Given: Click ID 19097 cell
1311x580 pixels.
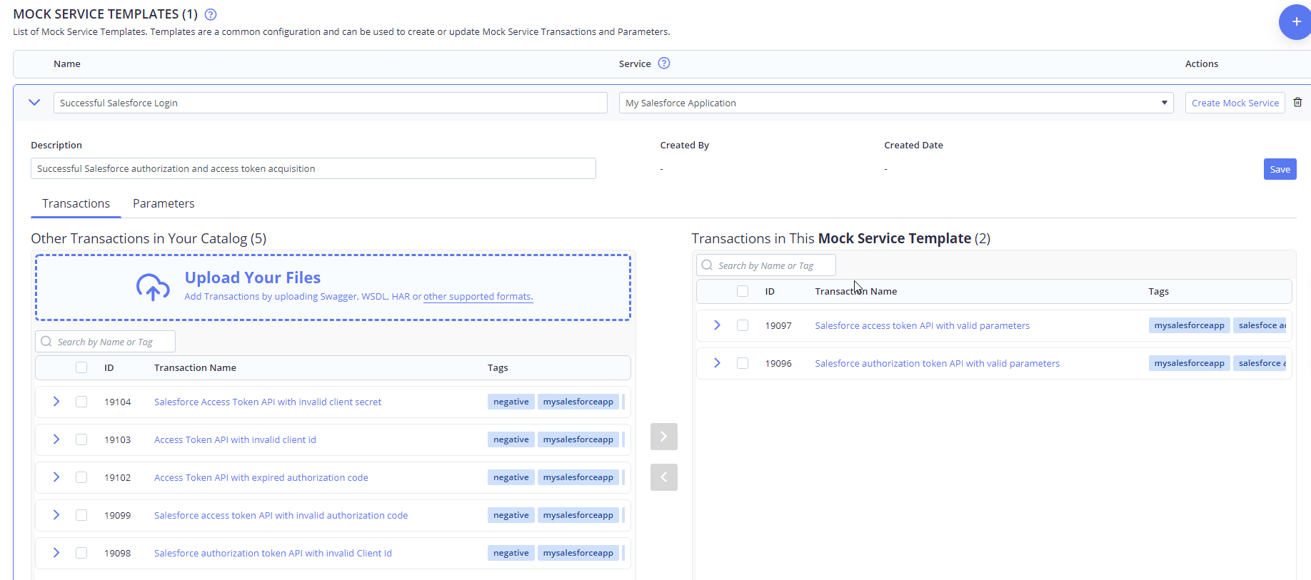Looking at the screenshot, I should point(778,325).
